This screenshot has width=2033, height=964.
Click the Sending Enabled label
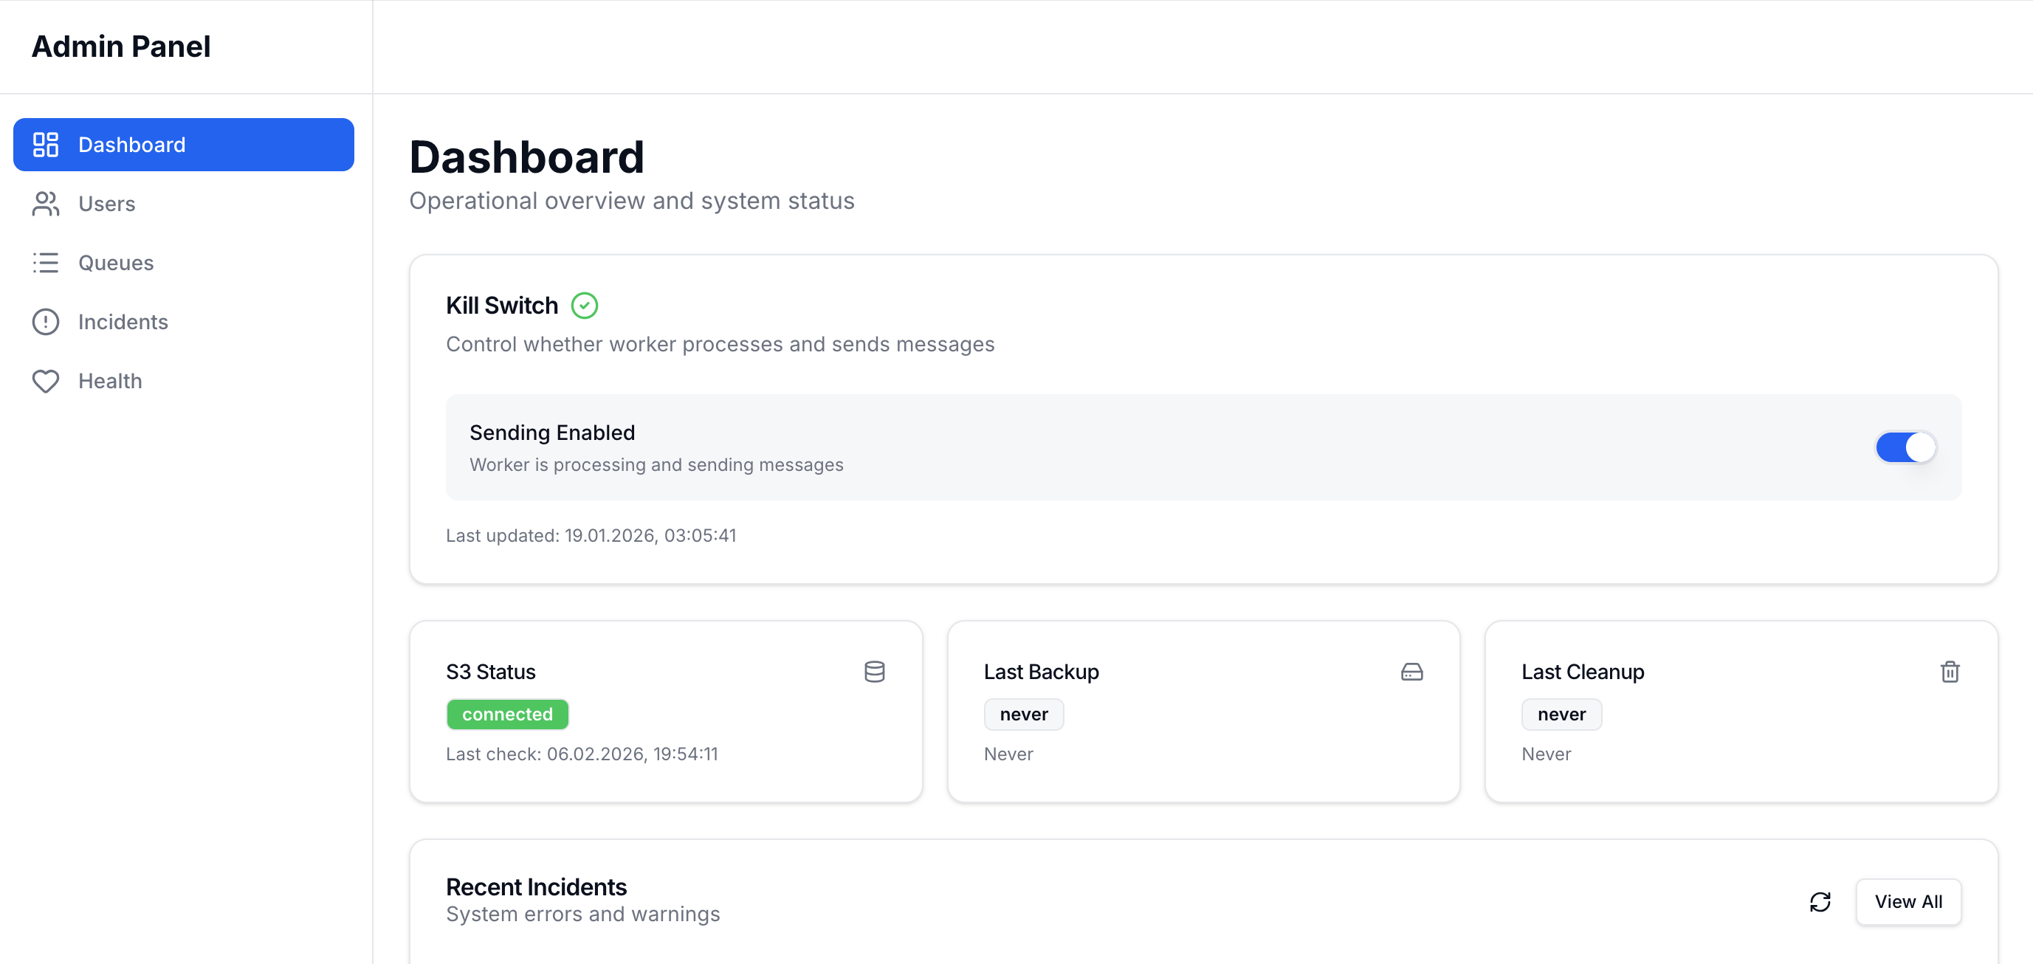(x=551, y=433)
